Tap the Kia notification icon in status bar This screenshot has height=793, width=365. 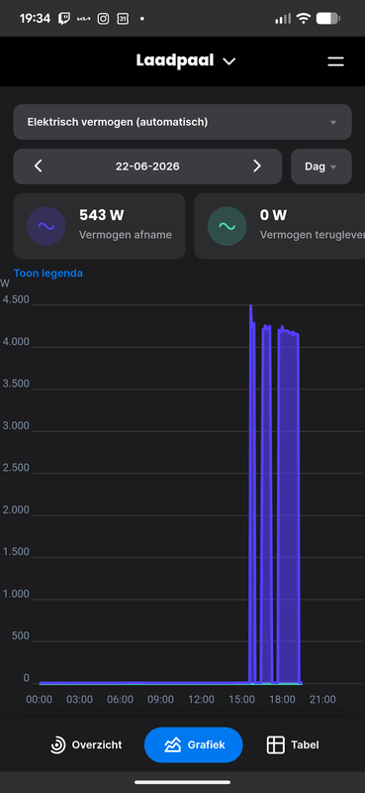click(83, 19)
